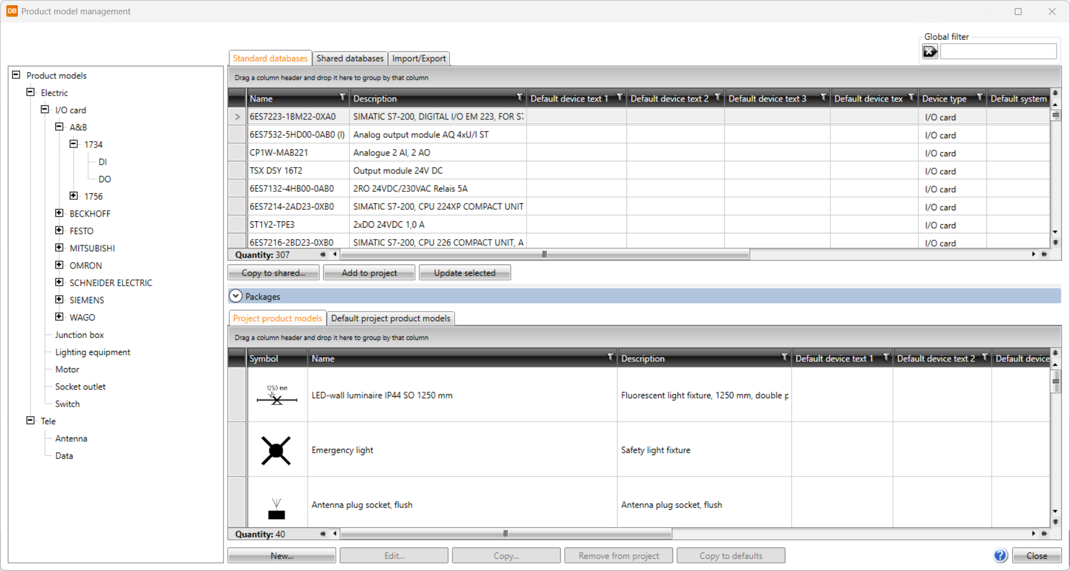Open the Default project product models tab
Viewport: 1070px width, 571px height.
(390, 318)
